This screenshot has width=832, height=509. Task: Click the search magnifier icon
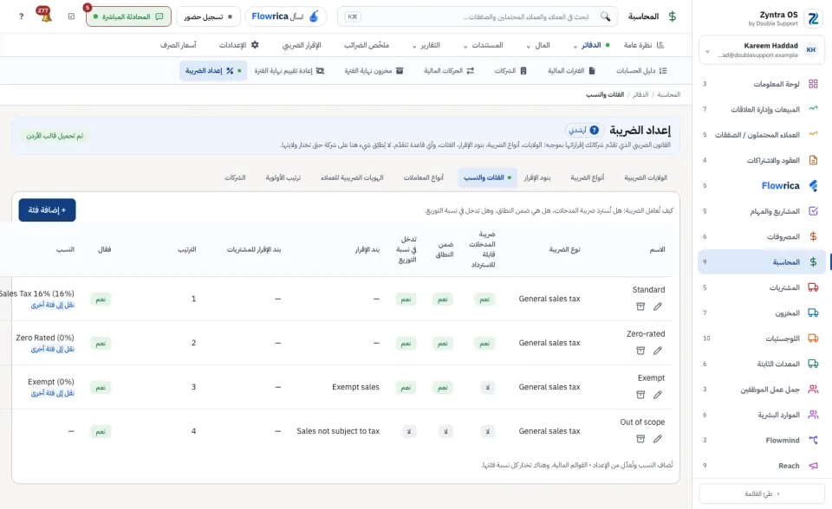605,16
